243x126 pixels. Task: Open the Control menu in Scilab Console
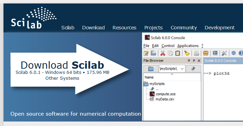pos(168,46)
